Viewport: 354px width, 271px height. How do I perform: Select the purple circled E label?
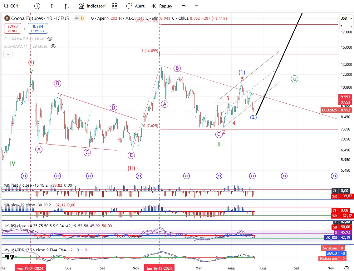pos(131,155)
